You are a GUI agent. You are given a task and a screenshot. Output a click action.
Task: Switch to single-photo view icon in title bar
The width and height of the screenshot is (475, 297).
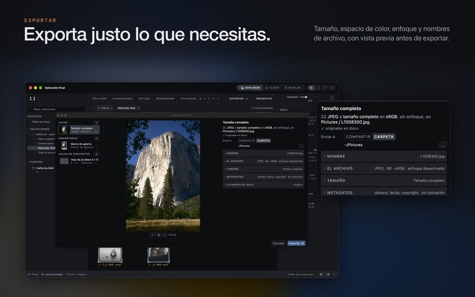tap(318, 88)
